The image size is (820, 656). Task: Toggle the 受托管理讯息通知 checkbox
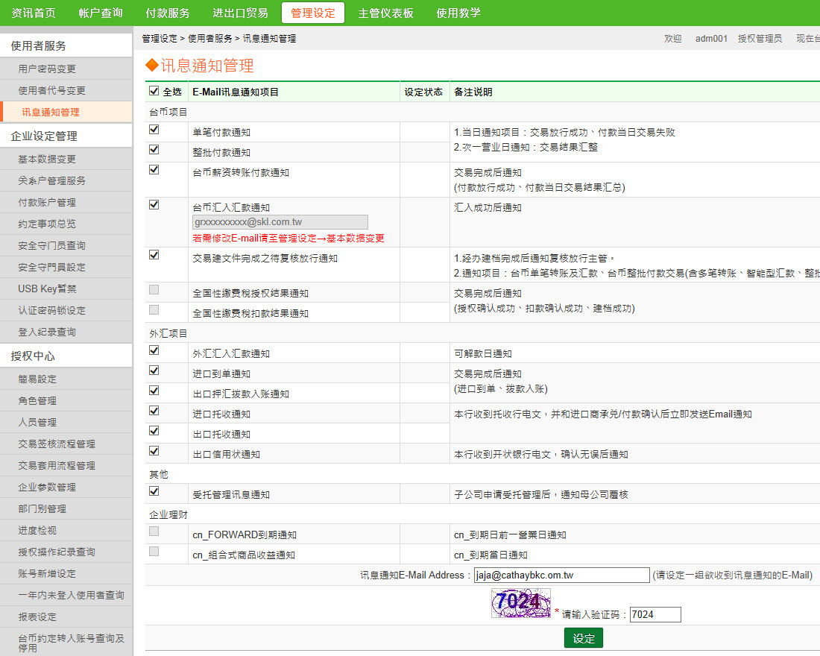[x=154, y=491]
